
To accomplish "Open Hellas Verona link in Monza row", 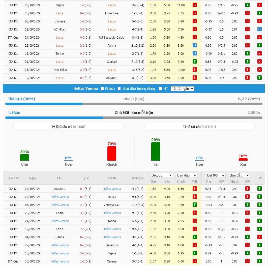I will click(x=60, y=197).
